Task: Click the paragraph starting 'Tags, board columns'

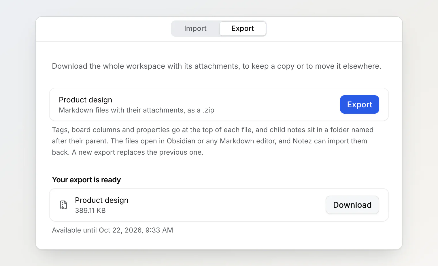Action: 213,141
